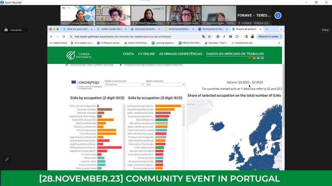The image size is (332, 186).
Task: Toggle the browser side panel icon
Action: tap(246, 36)
